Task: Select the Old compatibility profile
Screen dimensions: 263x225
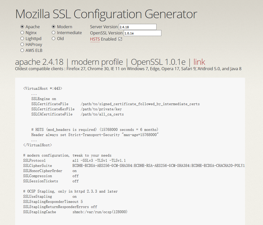Action: [54, 39]
